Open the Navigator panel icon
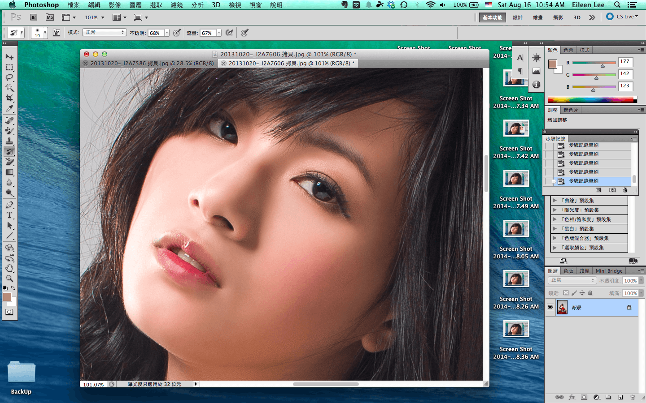The image size is (646, 403). (536, 58)
